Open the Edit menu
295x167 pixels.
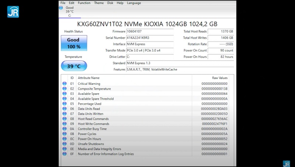coord(72,3)
